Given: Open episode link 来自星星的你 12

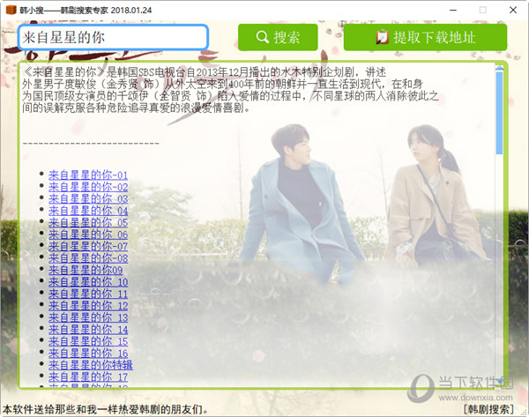Looking at the screenshot, I should coord(88,306).
